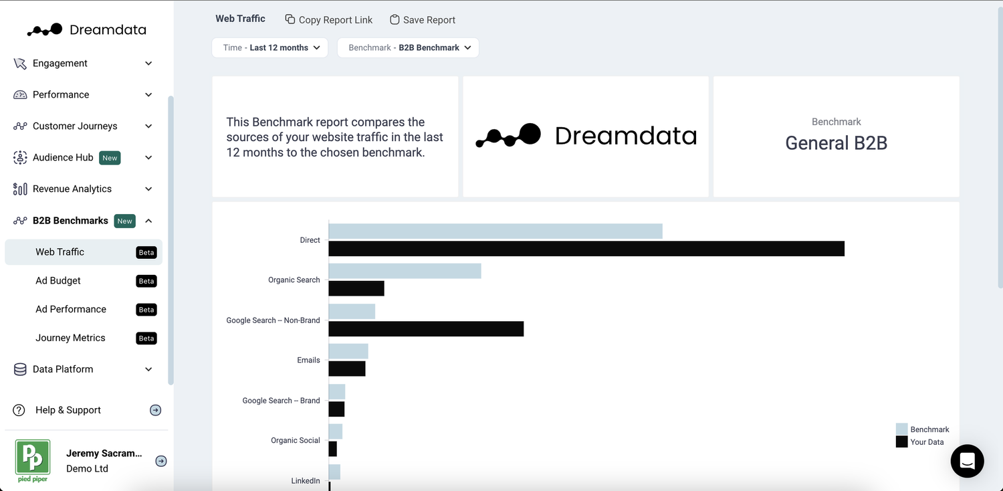Open Customer Journeys via its path icon
1003x491 pixels.
[x=19, y=126]
